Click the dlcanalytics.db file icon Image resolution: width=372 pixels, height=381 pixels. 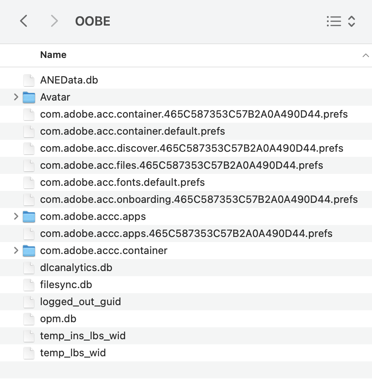[x=29, y=268]
